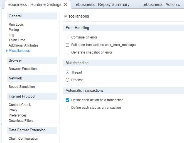Check Fail open transactions on lr_error_message
Viewport: 184px width, 143px height.
point(67,45)
